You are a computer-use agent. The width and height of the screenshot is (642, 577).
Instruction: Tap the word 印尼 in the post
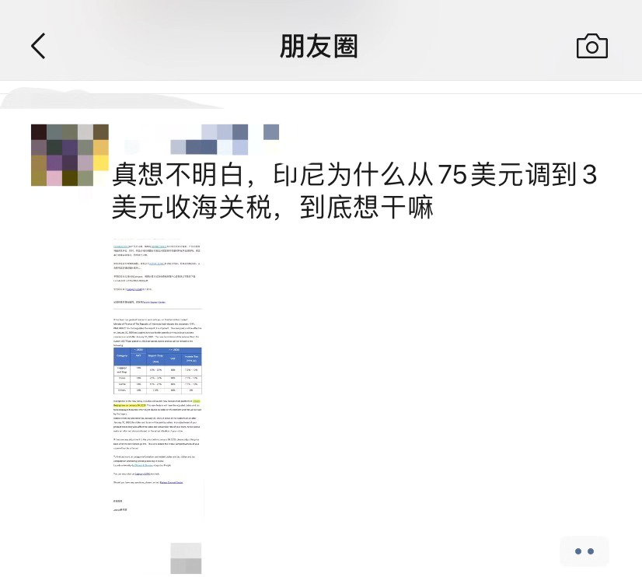[299, 174]
